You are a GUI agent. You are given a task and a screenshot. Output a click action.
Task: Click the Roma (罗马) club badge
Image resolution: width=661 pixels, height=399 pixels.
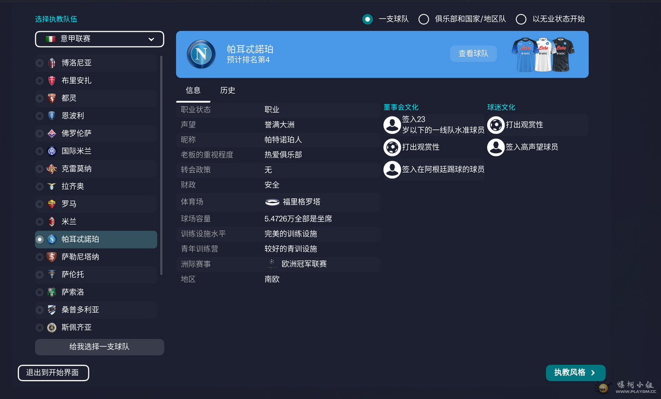(x=52, y=204)
